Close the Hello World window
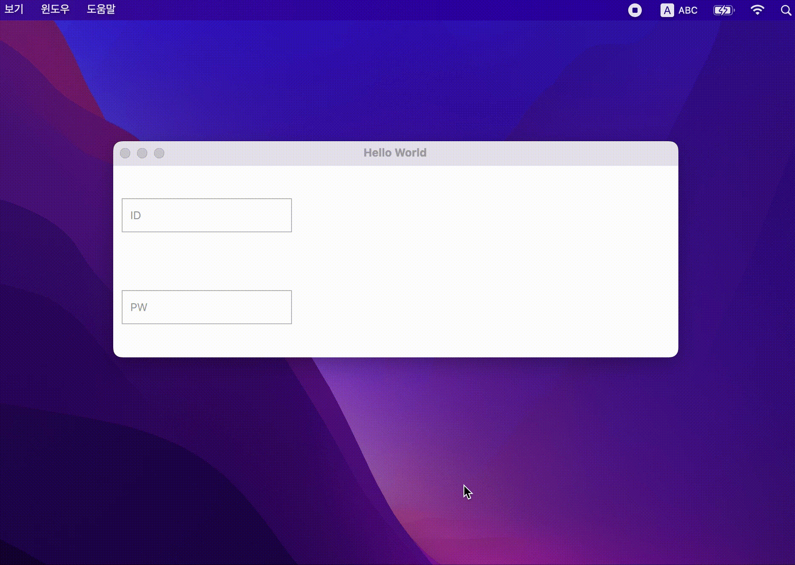This screenshot has width=795, height=565. coord(126,153)
